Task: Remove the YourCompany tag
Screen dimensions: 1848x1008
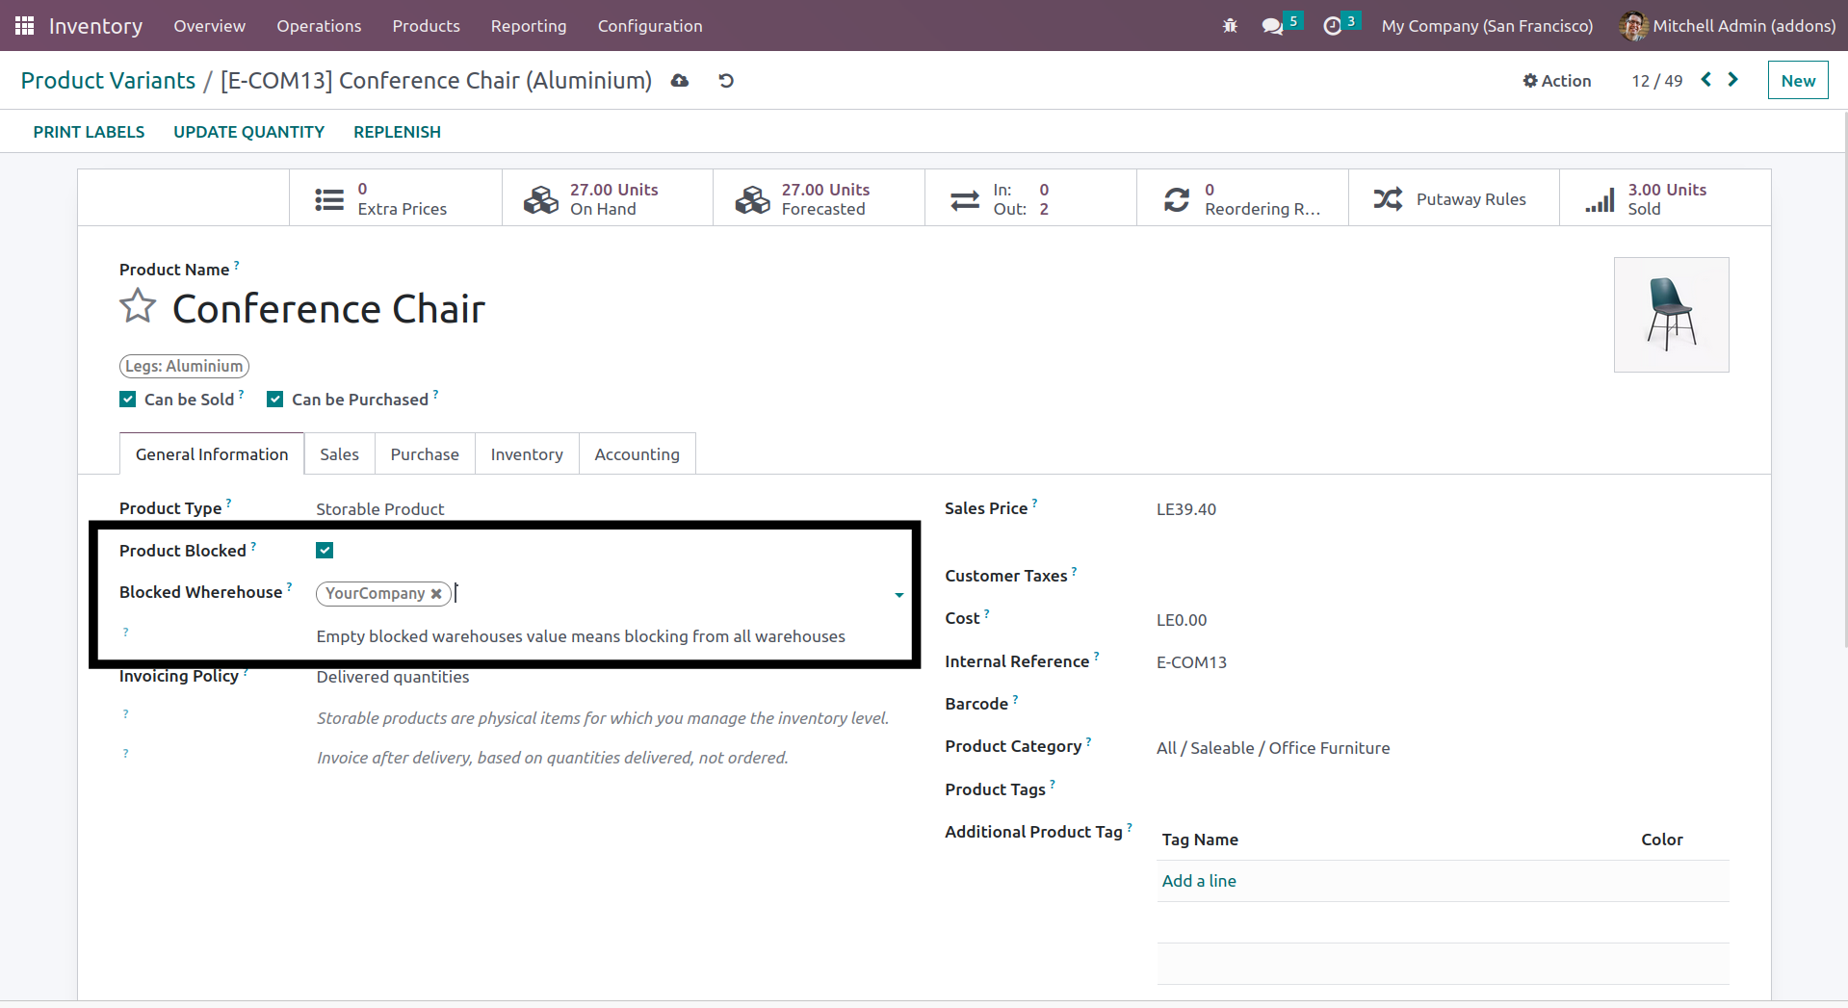Action: [x=436, y=594]
